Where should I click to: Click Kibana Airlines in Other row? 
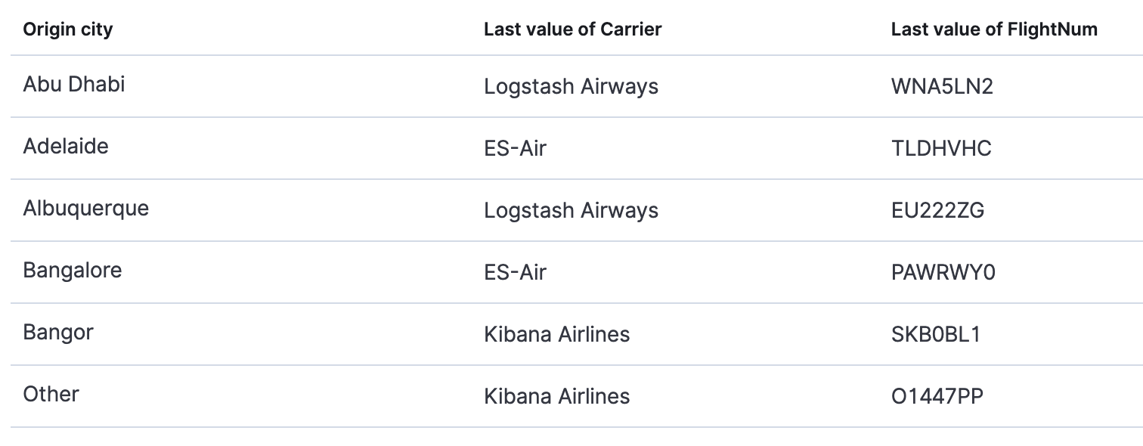556,396
